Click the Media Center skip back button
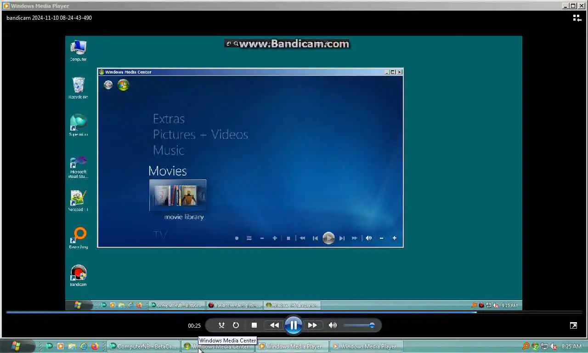Viewport: 588px width, 353px height. 315,238
